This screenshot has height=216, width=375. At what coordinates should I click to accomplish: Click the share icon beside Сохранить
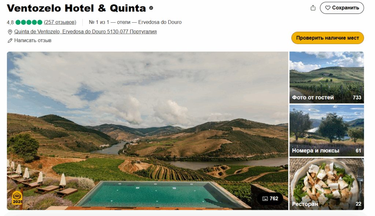point(313,8)
